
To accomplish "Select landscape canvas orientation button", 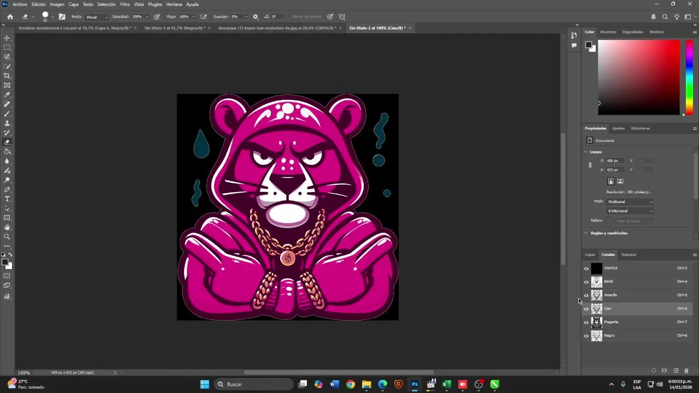I will pyautogui.click(x=620, y=181).
